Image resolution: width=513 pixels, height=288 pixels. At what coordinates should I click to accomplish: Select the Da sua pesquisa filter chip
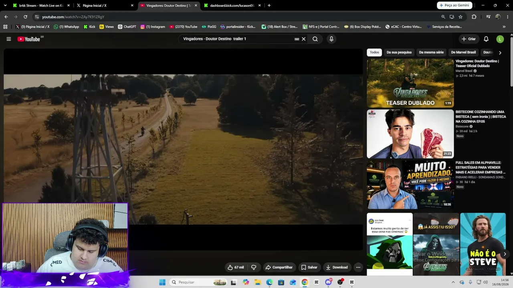point(399,52)
